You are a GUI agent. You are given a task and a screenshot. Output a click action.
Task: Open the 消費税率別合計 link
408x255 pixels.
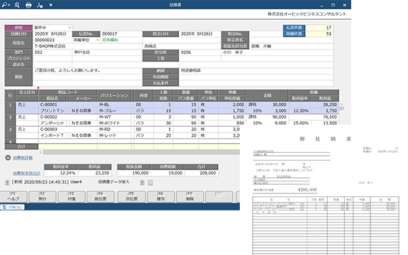point(26,174)
